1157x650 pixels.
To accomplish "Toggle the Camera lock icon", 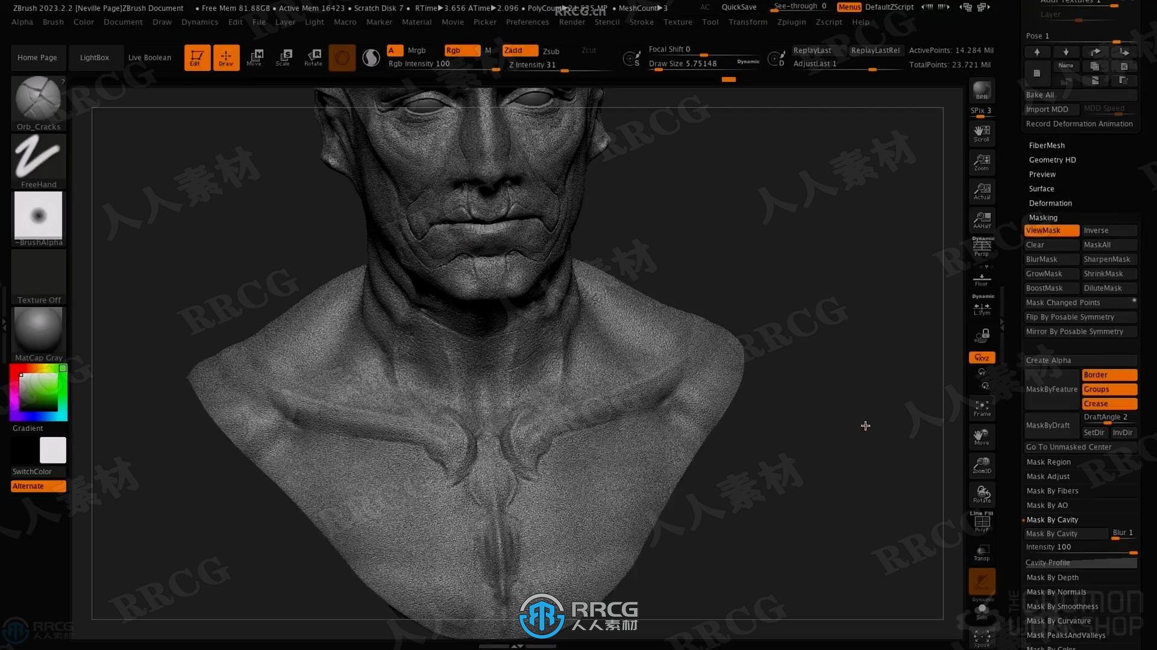I will point(982,335).
